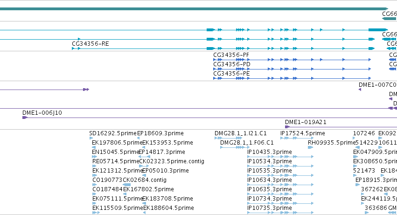This screenshot has height=215, width=397.
Task: Click the purple double-arrow glyph ending the top purple line
Action: click(86, 90)
